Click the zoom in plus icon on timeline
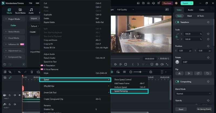Screen dimensions: 216x113 point(151,72)
